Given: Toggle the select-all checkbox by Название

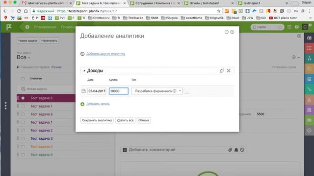Looking at the screenshot, I should coord(23,79).
